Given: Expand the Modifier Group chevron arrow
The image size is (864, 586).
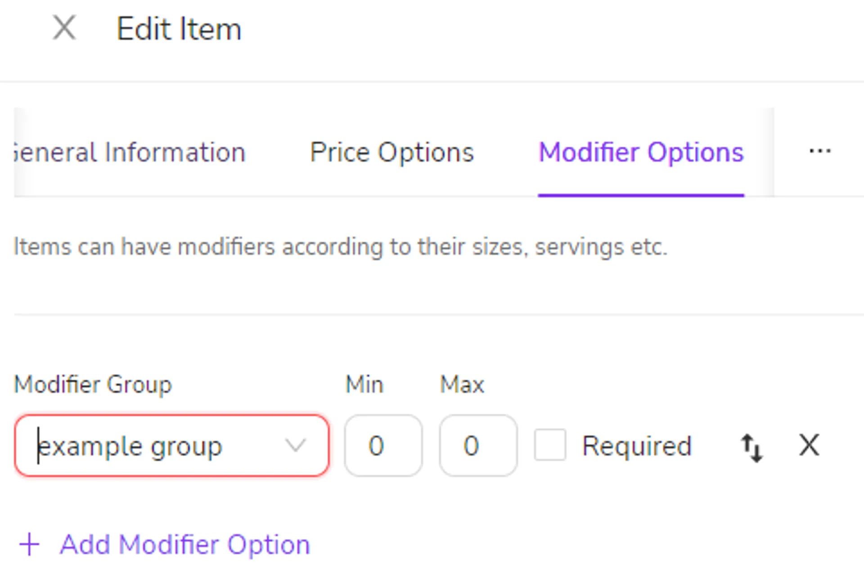Looking at the screenshot, I should (296, 446).
